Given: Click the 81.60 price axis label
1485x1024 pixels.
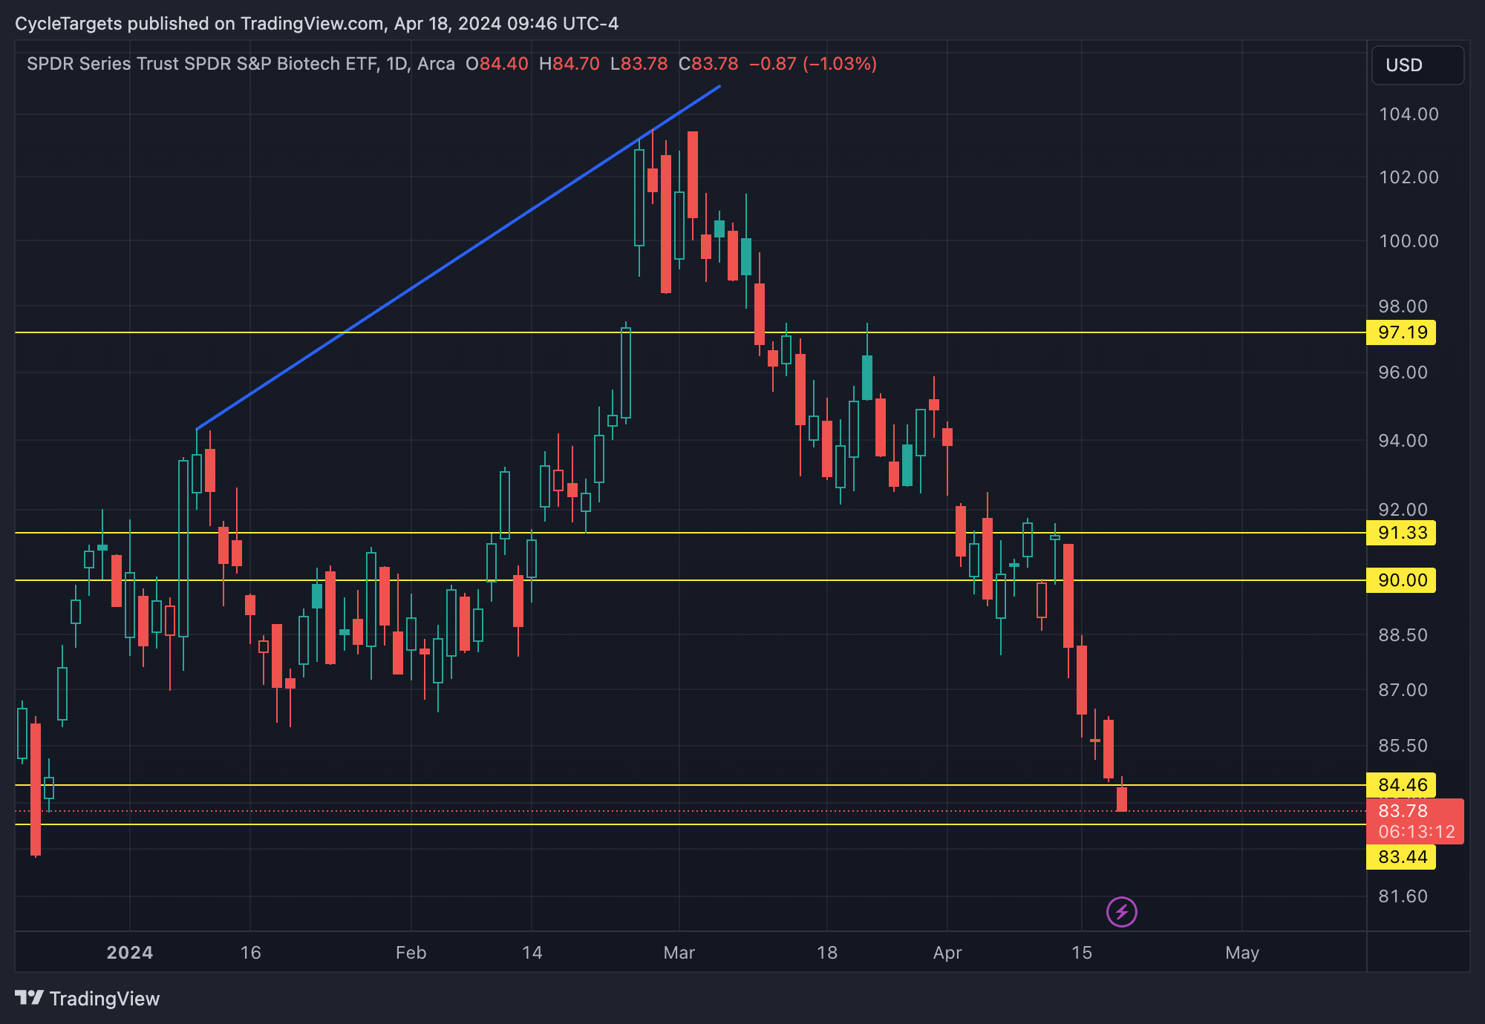Looking at the screenshot, I should pyautogui.click(x=1403, y=896).
